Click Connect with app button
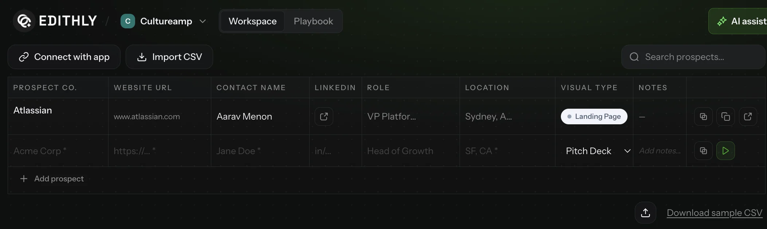This screenshot has width=767, height=229. tap(64, 57)
